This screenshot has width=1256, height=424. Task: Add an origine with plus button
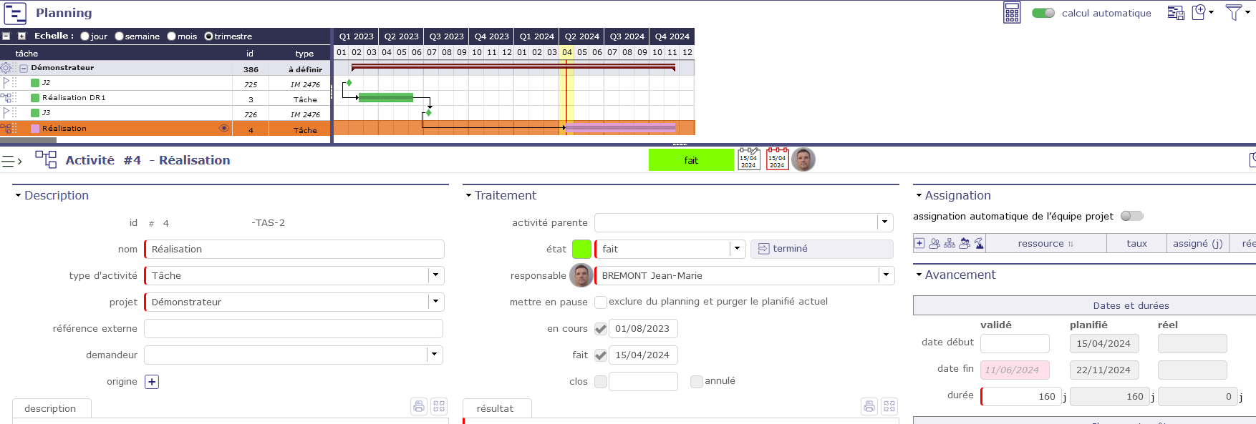152,382
